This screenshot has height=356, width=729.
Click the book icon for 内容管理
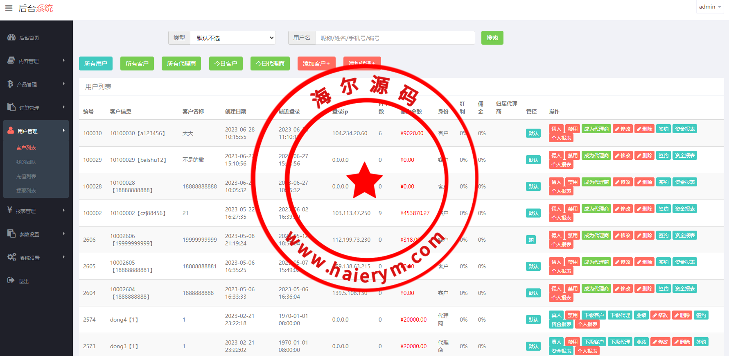pos(11,61)
